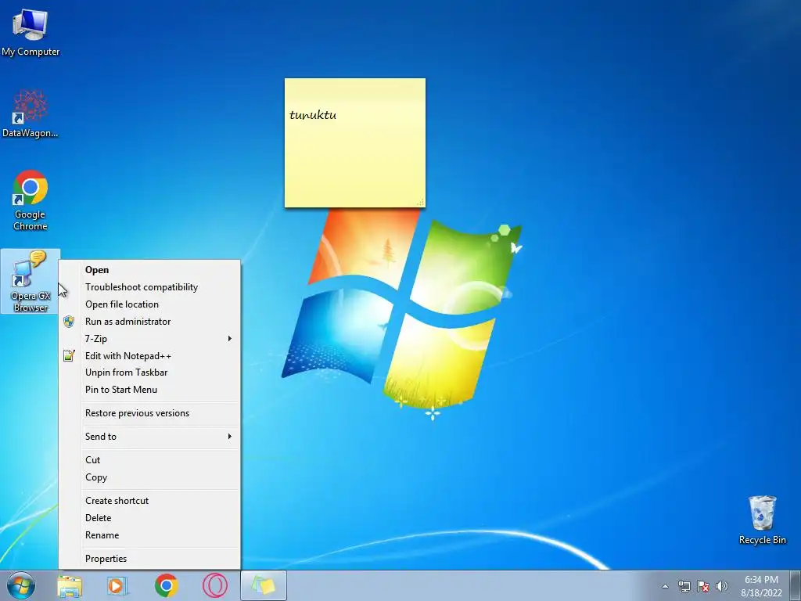Viewport: 801px width, 601px height.
Task: Choose Properties in the context menu
Action: (149, 559)
